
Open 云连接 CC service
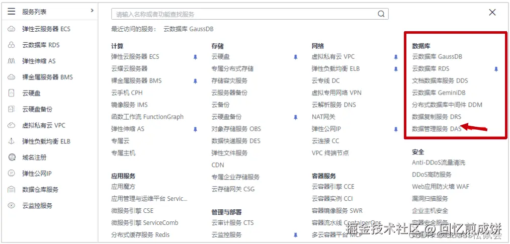pos(325,141)
